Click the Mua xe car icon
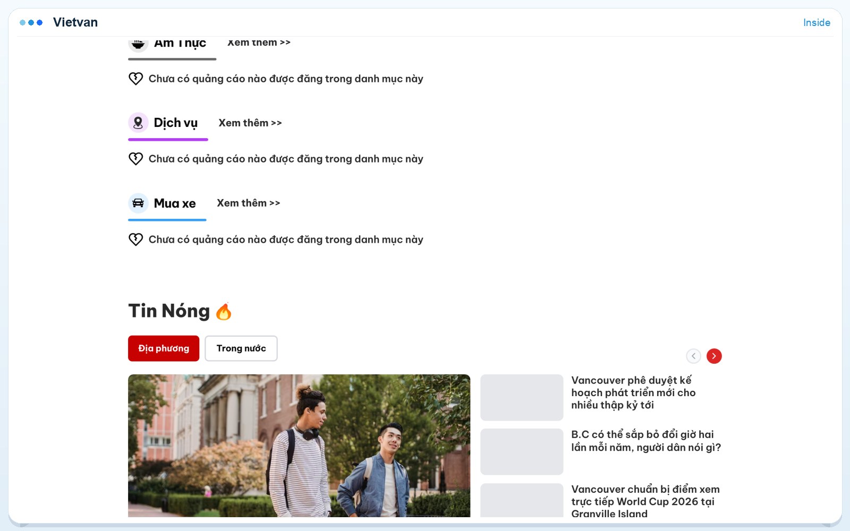The width and height of the screenshot is (850, 531). 138,203
